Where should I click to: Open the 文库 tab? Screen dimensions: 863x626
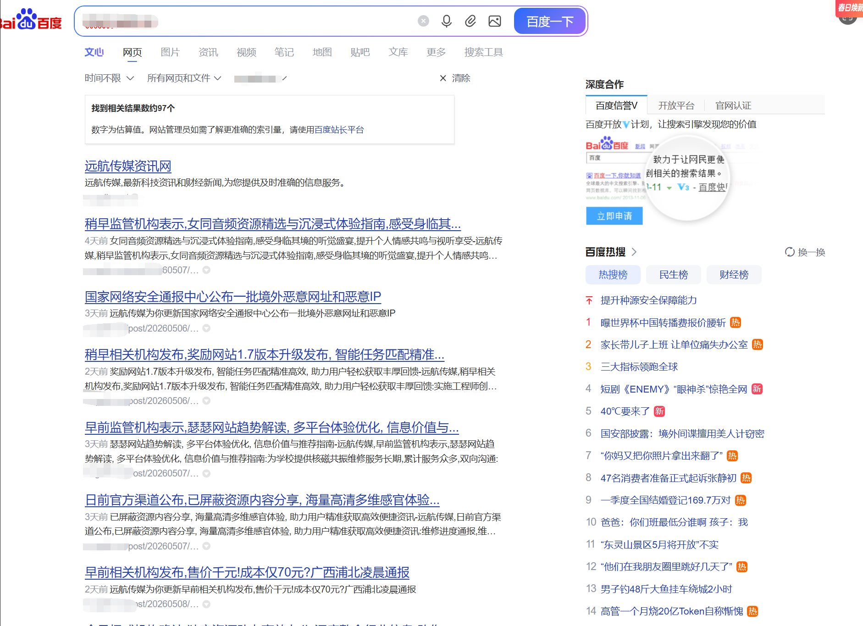point(398,52)
